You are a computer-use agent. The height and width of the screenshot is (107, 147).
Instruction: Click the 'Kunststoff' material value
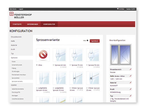pos(114,86)
